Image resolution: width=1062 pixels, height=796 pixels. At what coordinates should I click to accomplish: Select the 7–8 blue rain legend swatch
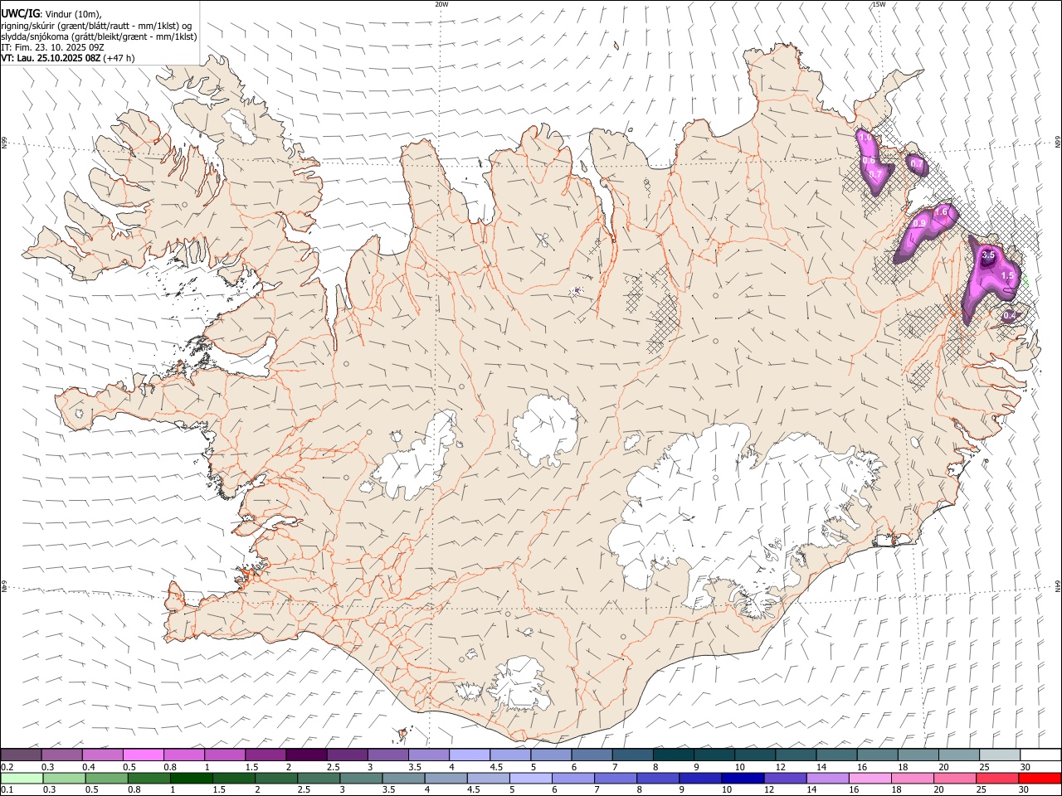pyautogui.click(x=614, y=779)
